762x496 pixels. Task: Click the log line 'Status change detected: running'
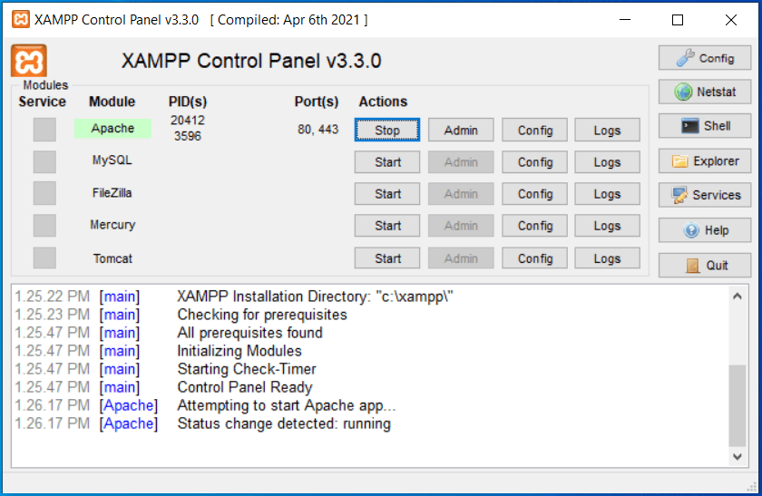click(x=284, y=423)
